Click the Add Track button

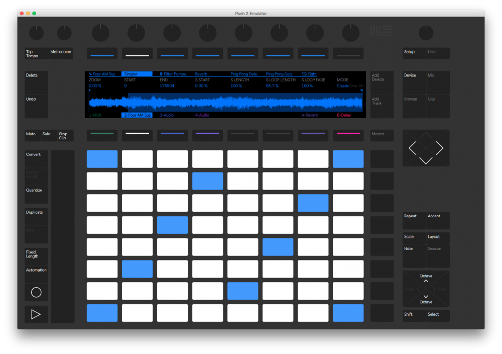382,106
